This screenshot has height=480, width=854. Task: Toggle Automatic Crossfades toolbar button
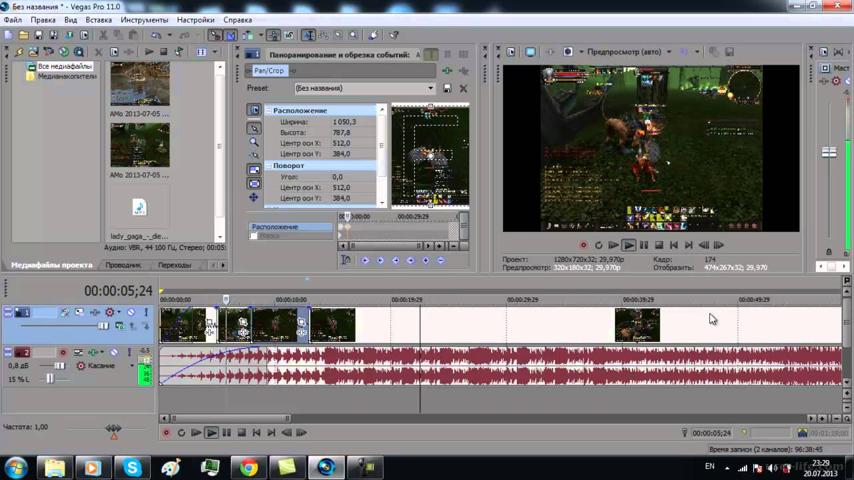coord(230,35)
